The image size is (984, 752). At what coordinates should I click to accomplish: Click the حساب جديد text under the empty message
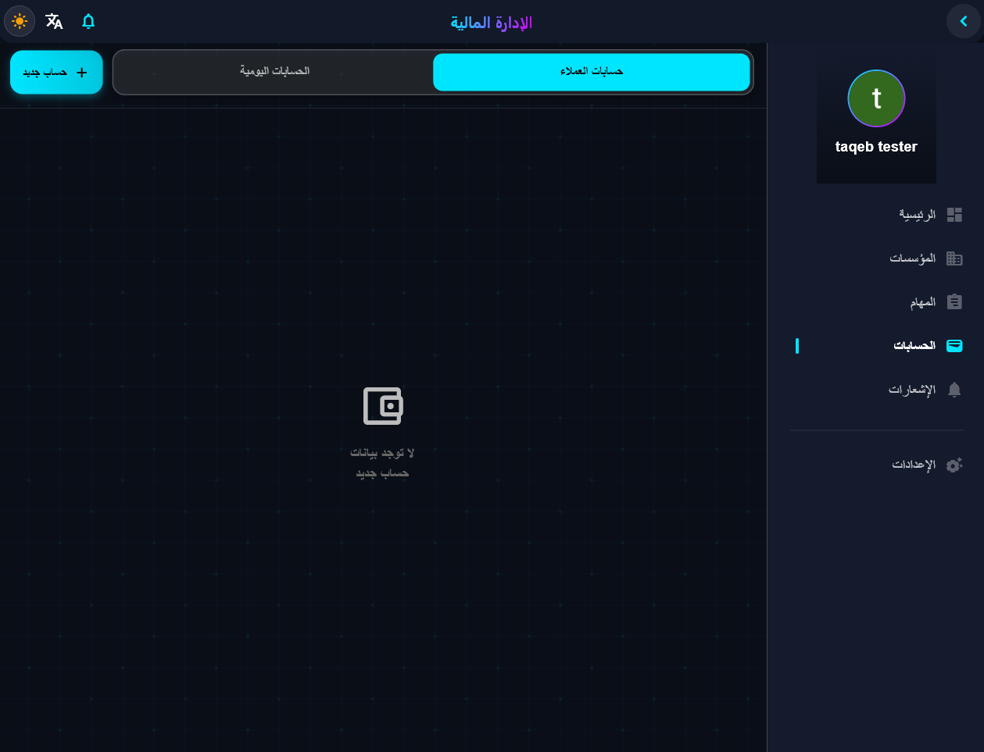[382, 473]
